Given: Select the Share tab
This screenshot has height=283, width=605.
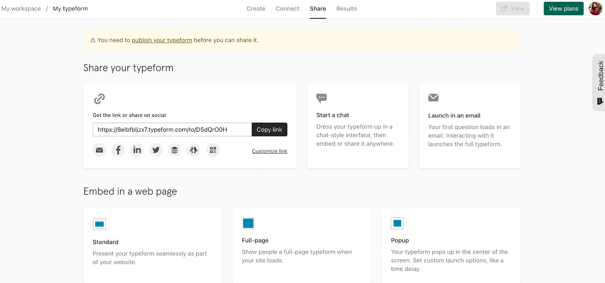Looking at the screenshot, I should coord(318,9).
